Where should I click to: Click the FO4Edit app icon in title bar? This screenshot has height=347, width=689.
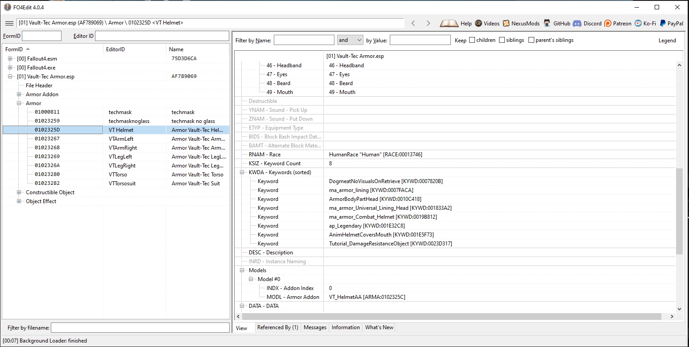coord(7,7)
